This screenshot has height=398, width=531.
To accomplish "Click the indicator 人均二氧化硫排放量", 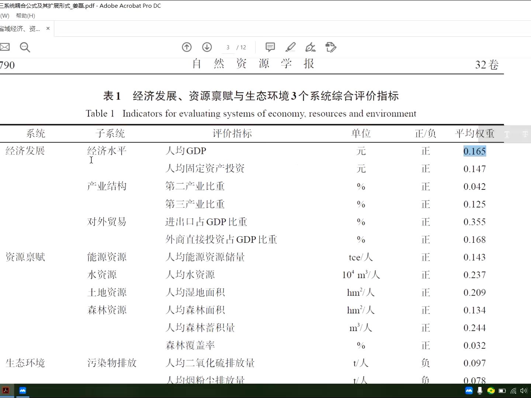I will 210,363.
